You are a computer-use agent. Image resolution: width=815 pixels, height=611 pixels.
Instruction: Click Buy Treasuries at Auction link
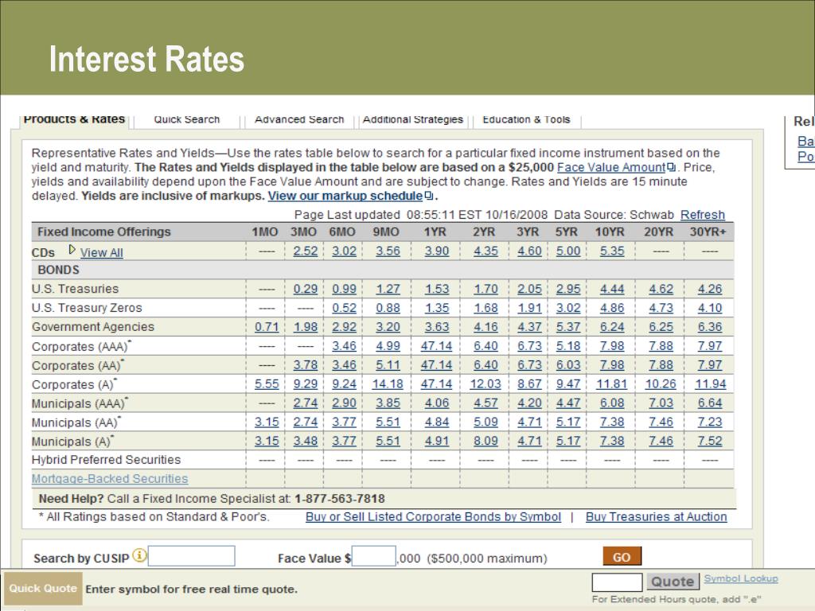pos(657,516)
